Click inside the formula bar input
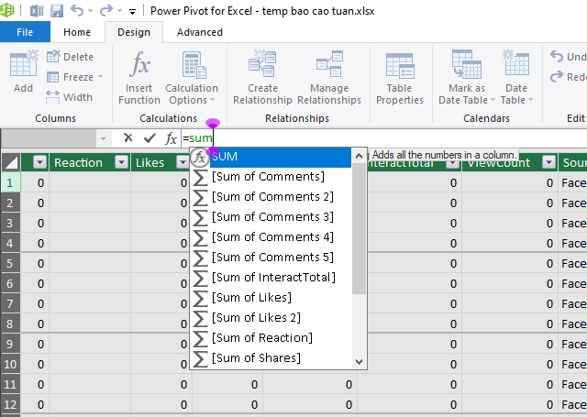The height and width of the screenshot is (417, 587). (383, 138)
